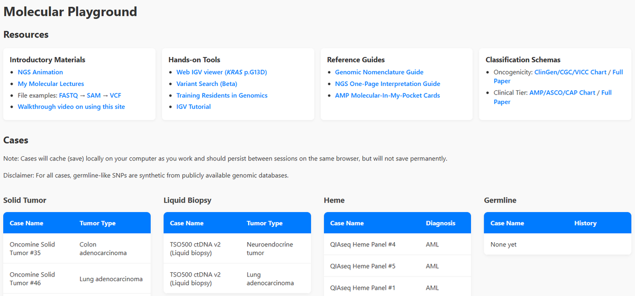The width and height of the screenshot is (635, 296).
Task: Open Training Residents in Genomics link
Action: tap(222, 96)
